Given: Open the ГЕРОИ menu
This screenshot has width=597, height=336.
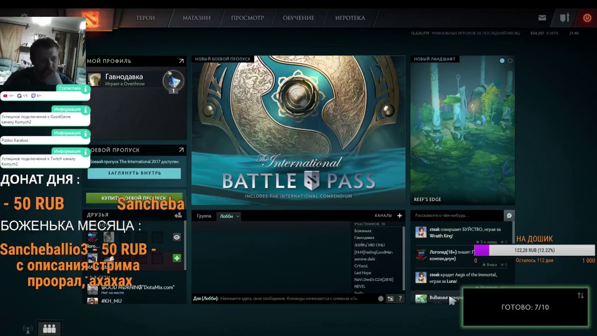Looking at the screenshot, I should pos(146,18).
